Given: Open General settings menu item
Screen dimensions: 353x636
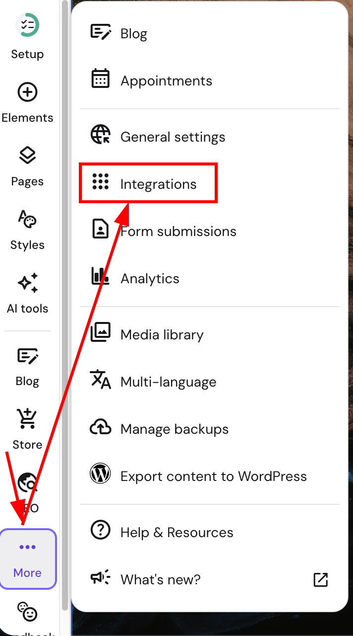Looking at the screenshot, I should (173, 137).
